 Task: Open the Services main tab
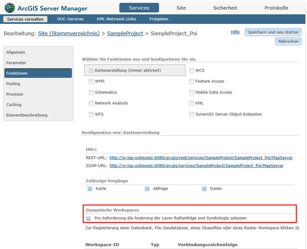pos(139,8)
